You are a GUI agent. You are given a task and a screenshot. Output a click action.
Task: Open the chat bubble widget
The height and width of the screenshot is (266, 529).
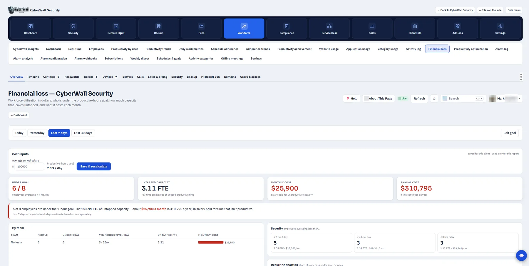pyautogui.click(x=521, y=255)
